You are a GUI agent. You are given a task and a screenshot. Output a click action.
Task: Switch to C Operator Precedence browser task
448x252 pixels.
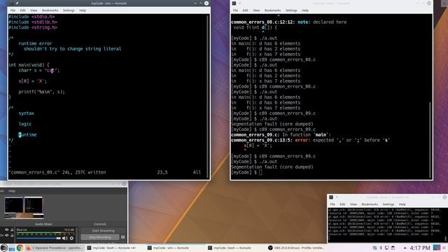coord(54,248)
